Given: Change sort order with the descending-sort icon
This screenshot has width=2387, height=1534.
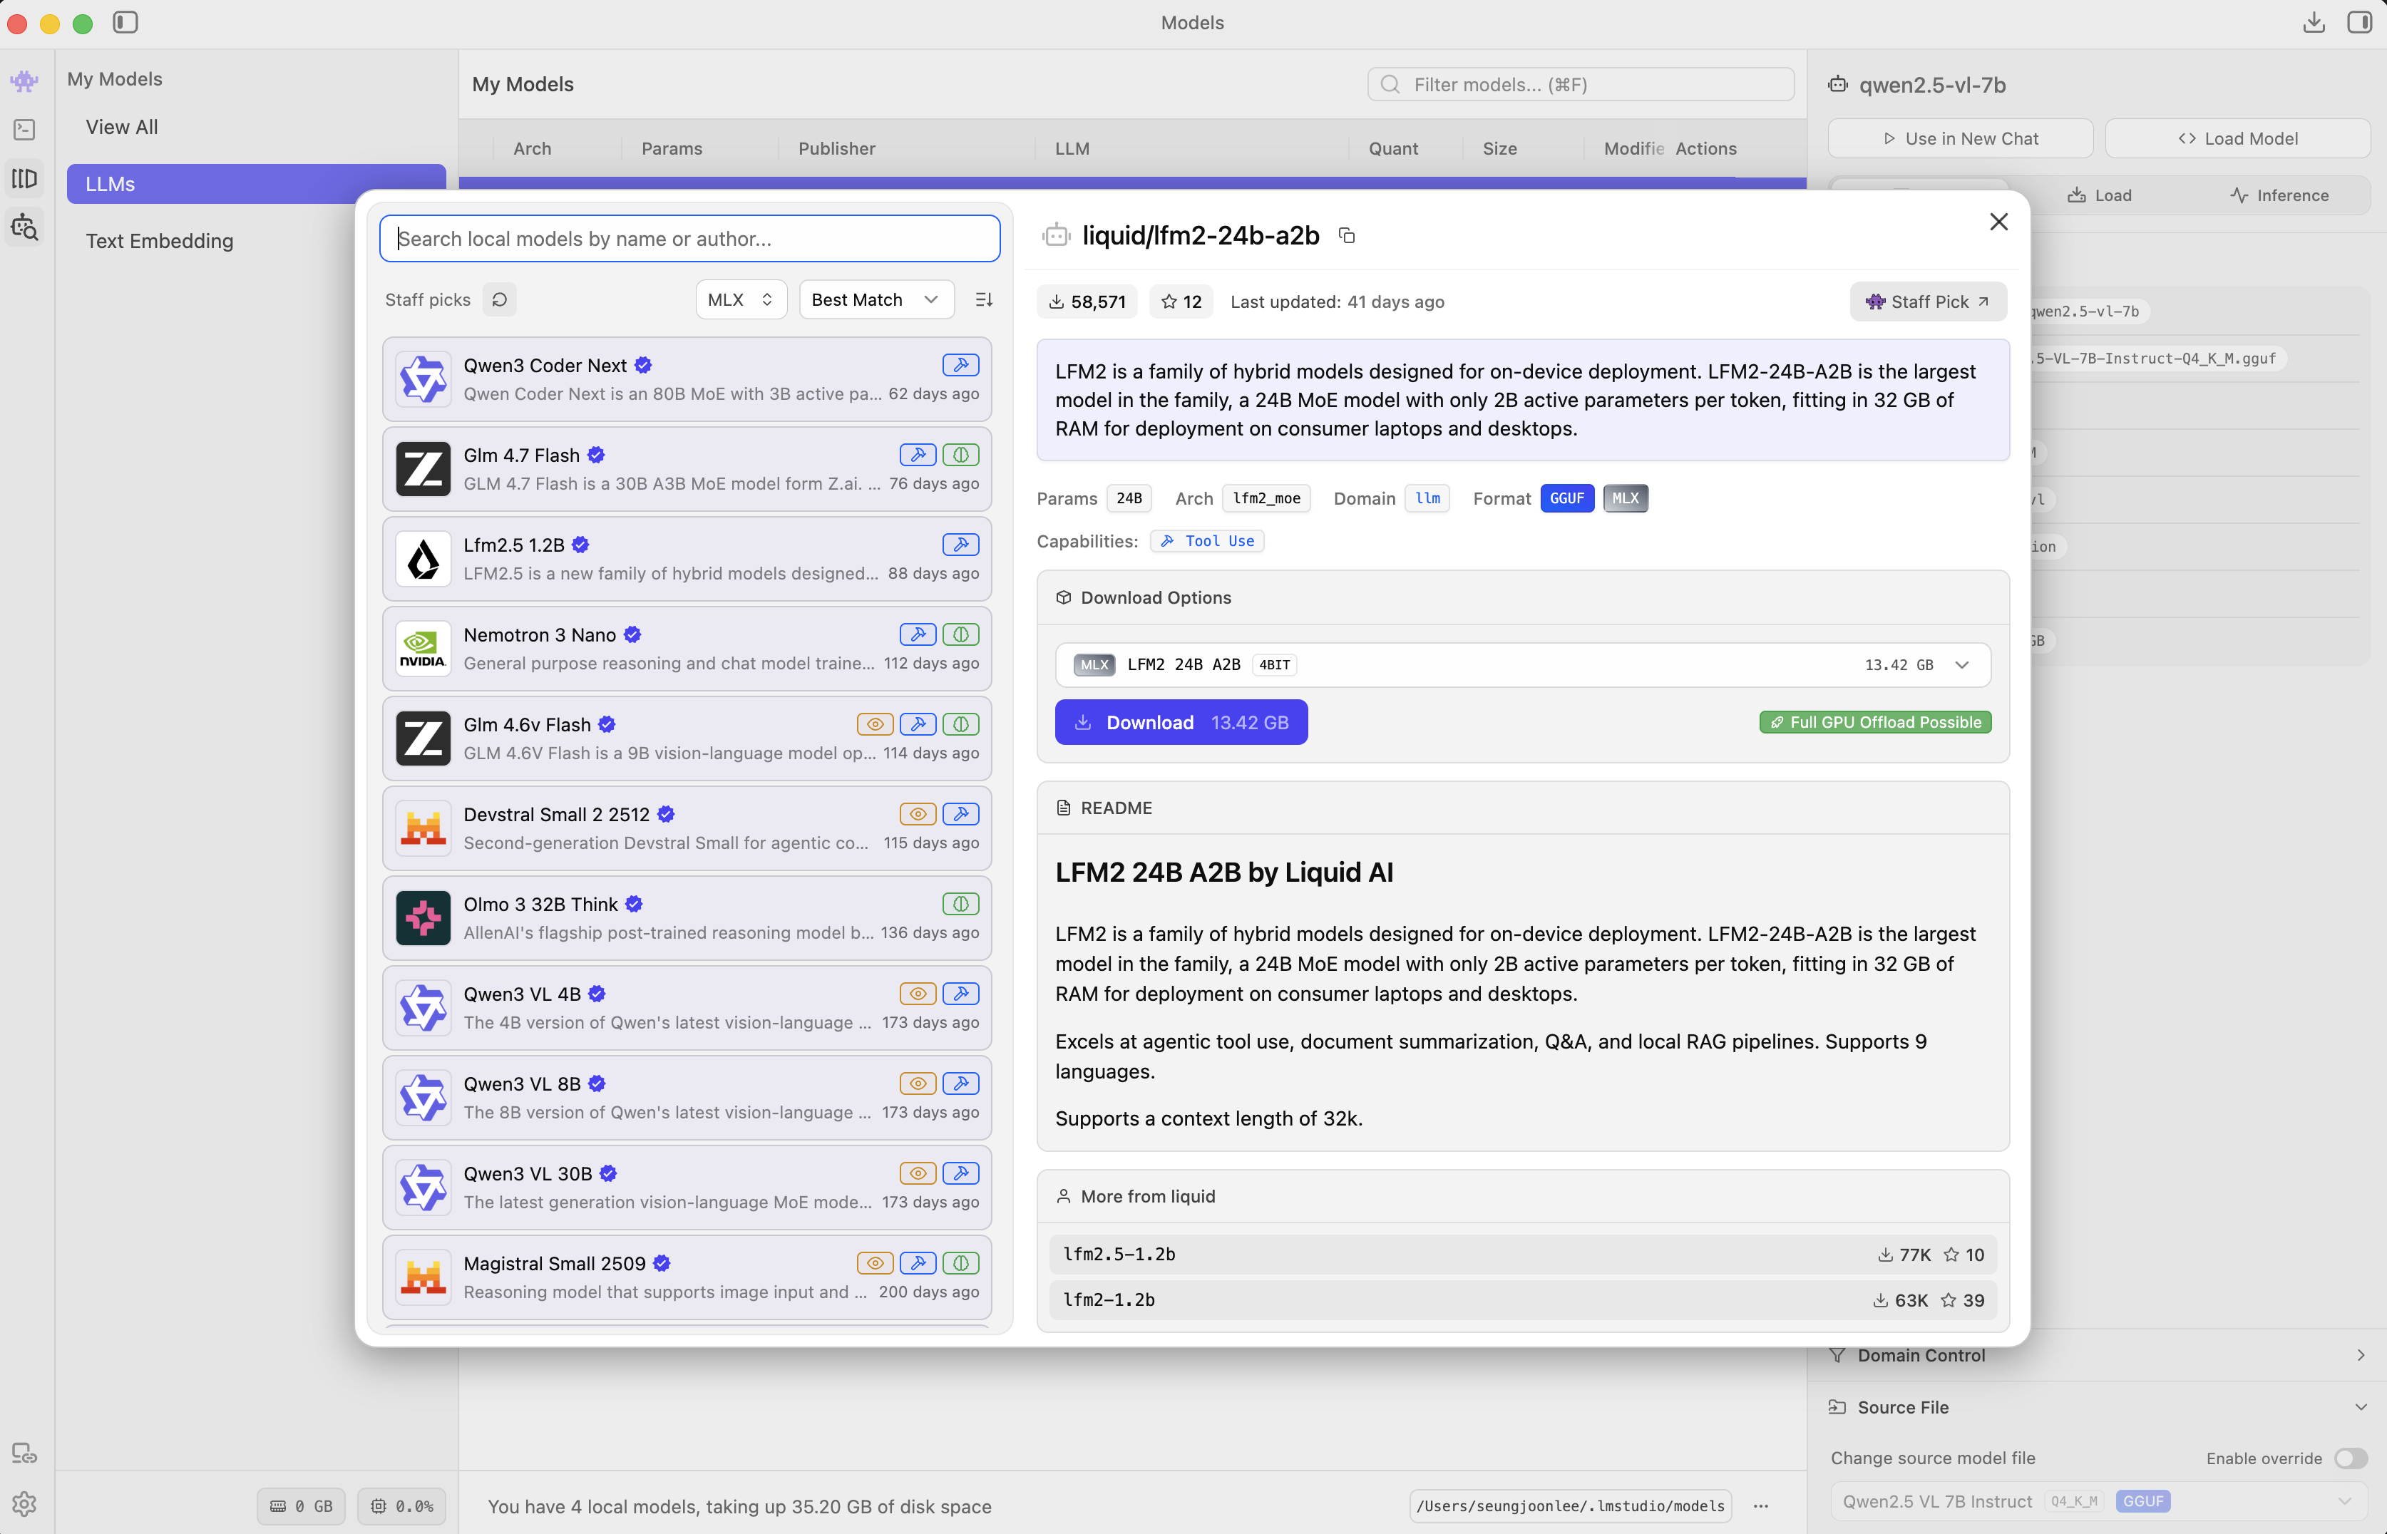Looking at the screenshot, I should click(x=983, y=299).
